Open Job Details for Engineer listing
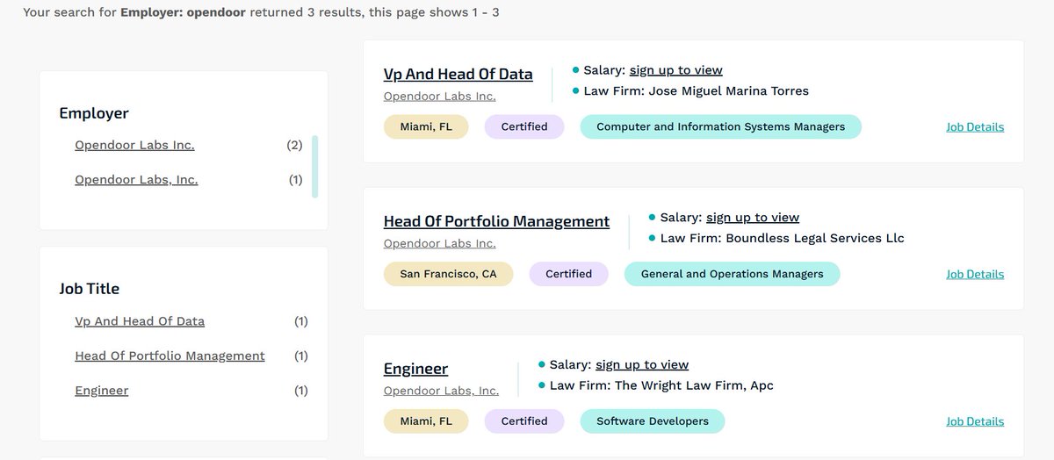This screenshot has width=1054, height=460. pos(975,421)
